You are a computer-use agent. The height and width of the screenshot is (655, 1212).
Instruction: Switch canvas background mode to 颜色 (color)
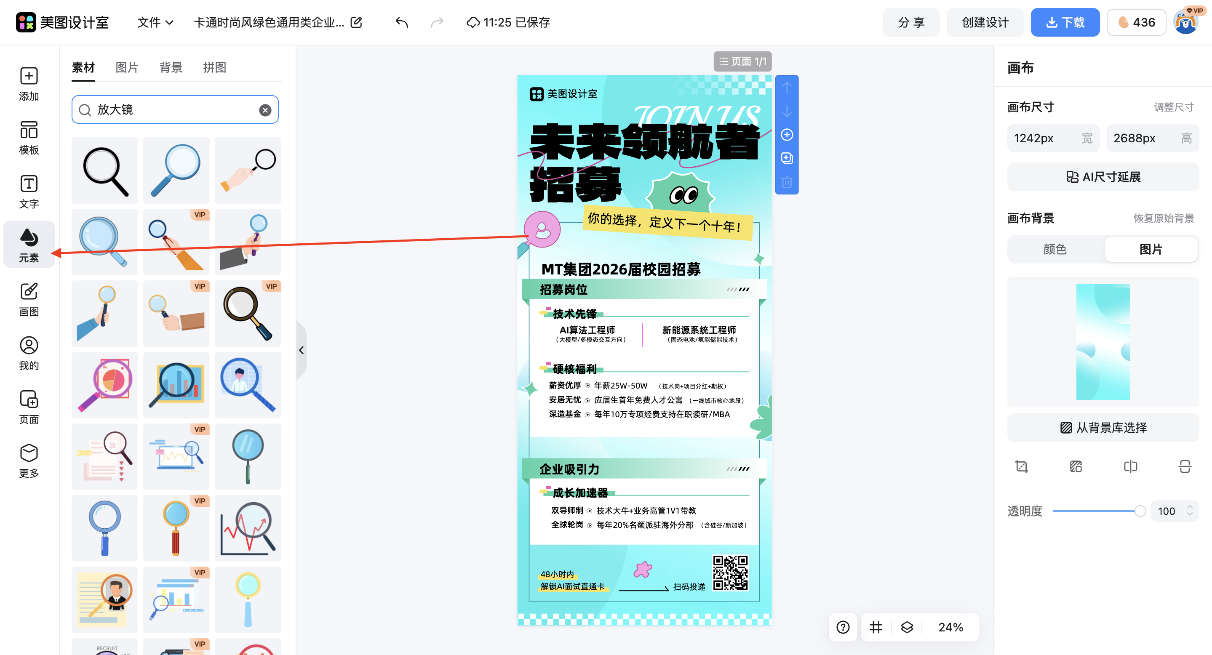click(1055, 249)
